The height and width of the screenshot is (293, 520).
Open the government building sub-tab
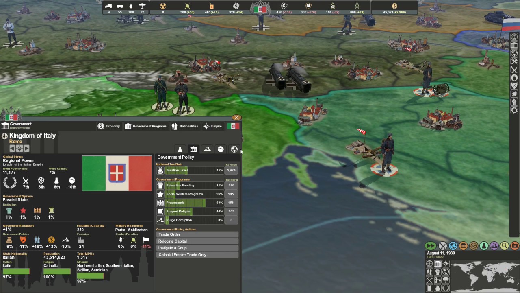193,149
